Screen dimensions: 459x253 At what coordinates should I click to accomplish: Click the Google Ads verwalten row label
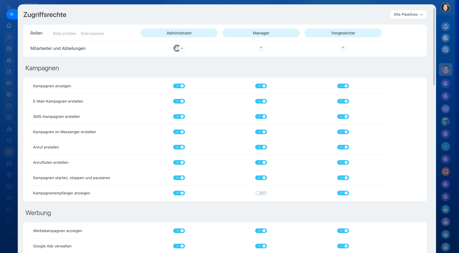[52, 246]
